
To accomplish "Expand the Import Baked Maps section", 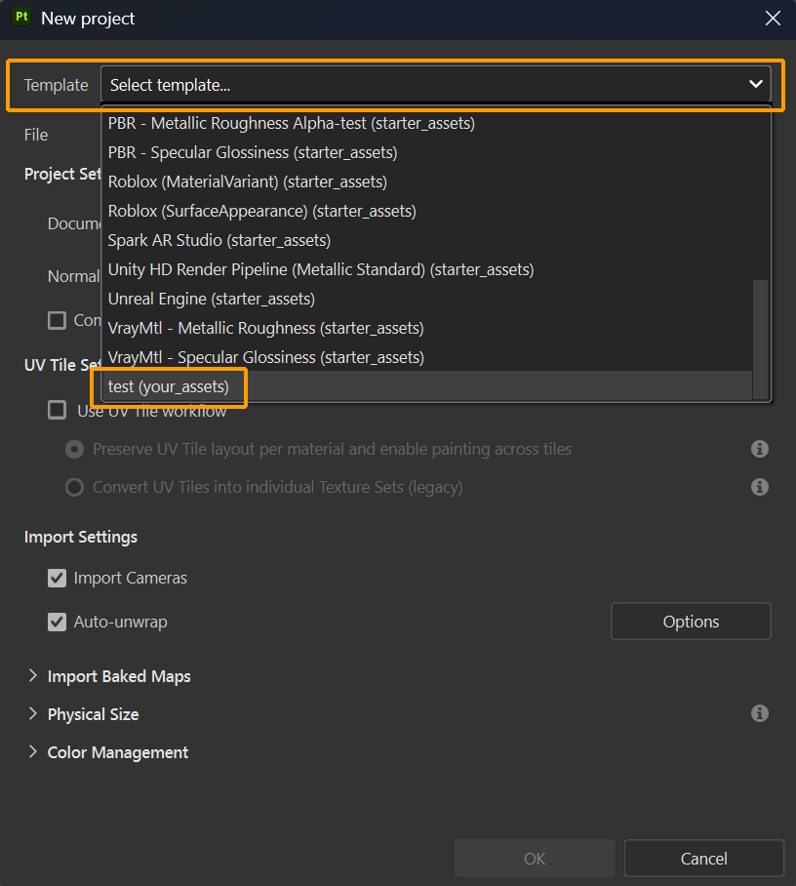I will pyautogui.click(x=33, y=676).
